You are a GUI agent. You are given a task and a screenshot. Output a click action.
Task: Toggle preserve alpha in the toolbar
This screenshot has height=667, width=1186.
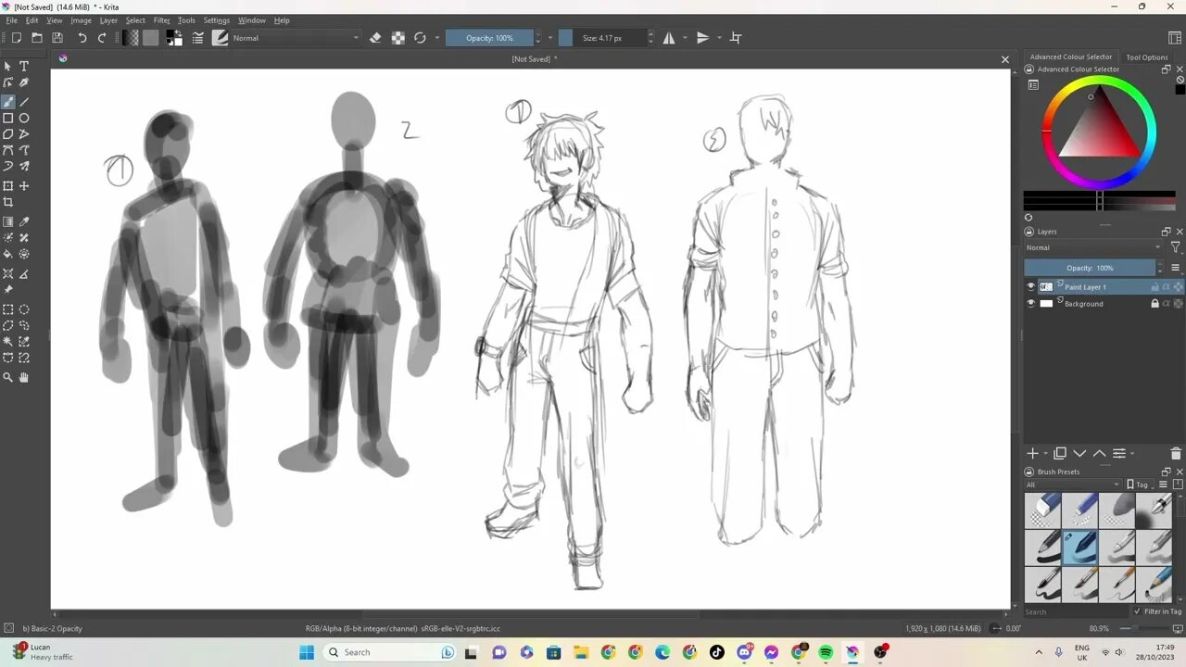397,38
